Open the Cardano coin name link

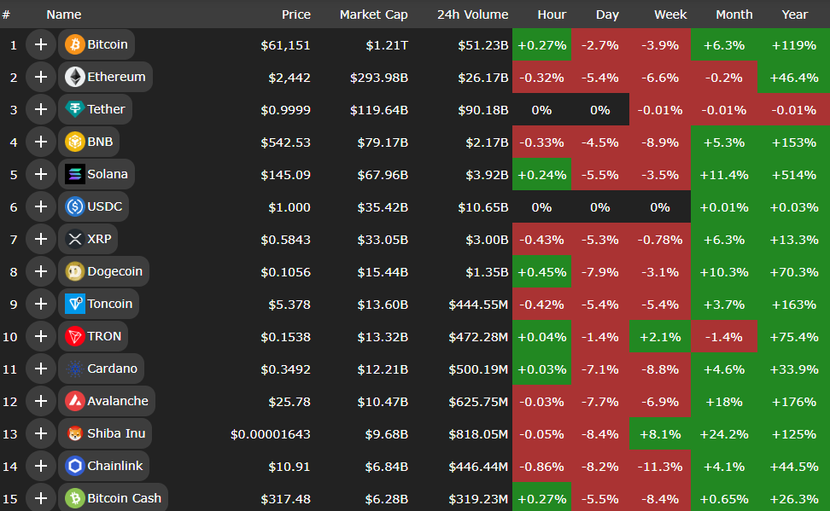112,369
